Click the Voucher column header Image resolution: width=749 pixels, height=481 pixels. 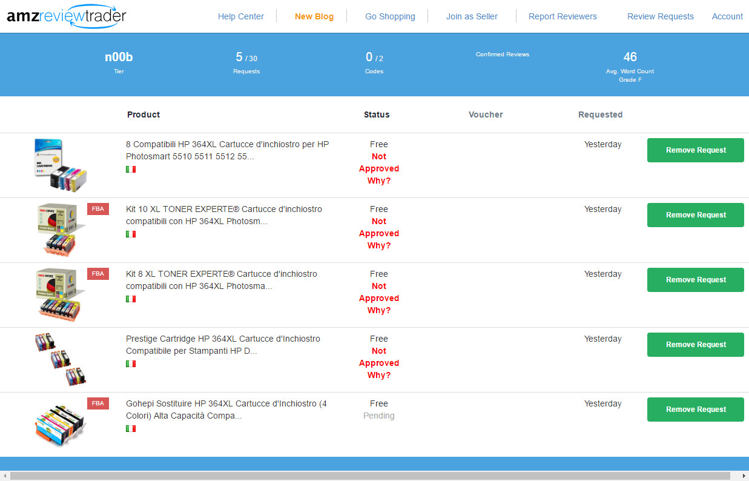coord(486,114)
